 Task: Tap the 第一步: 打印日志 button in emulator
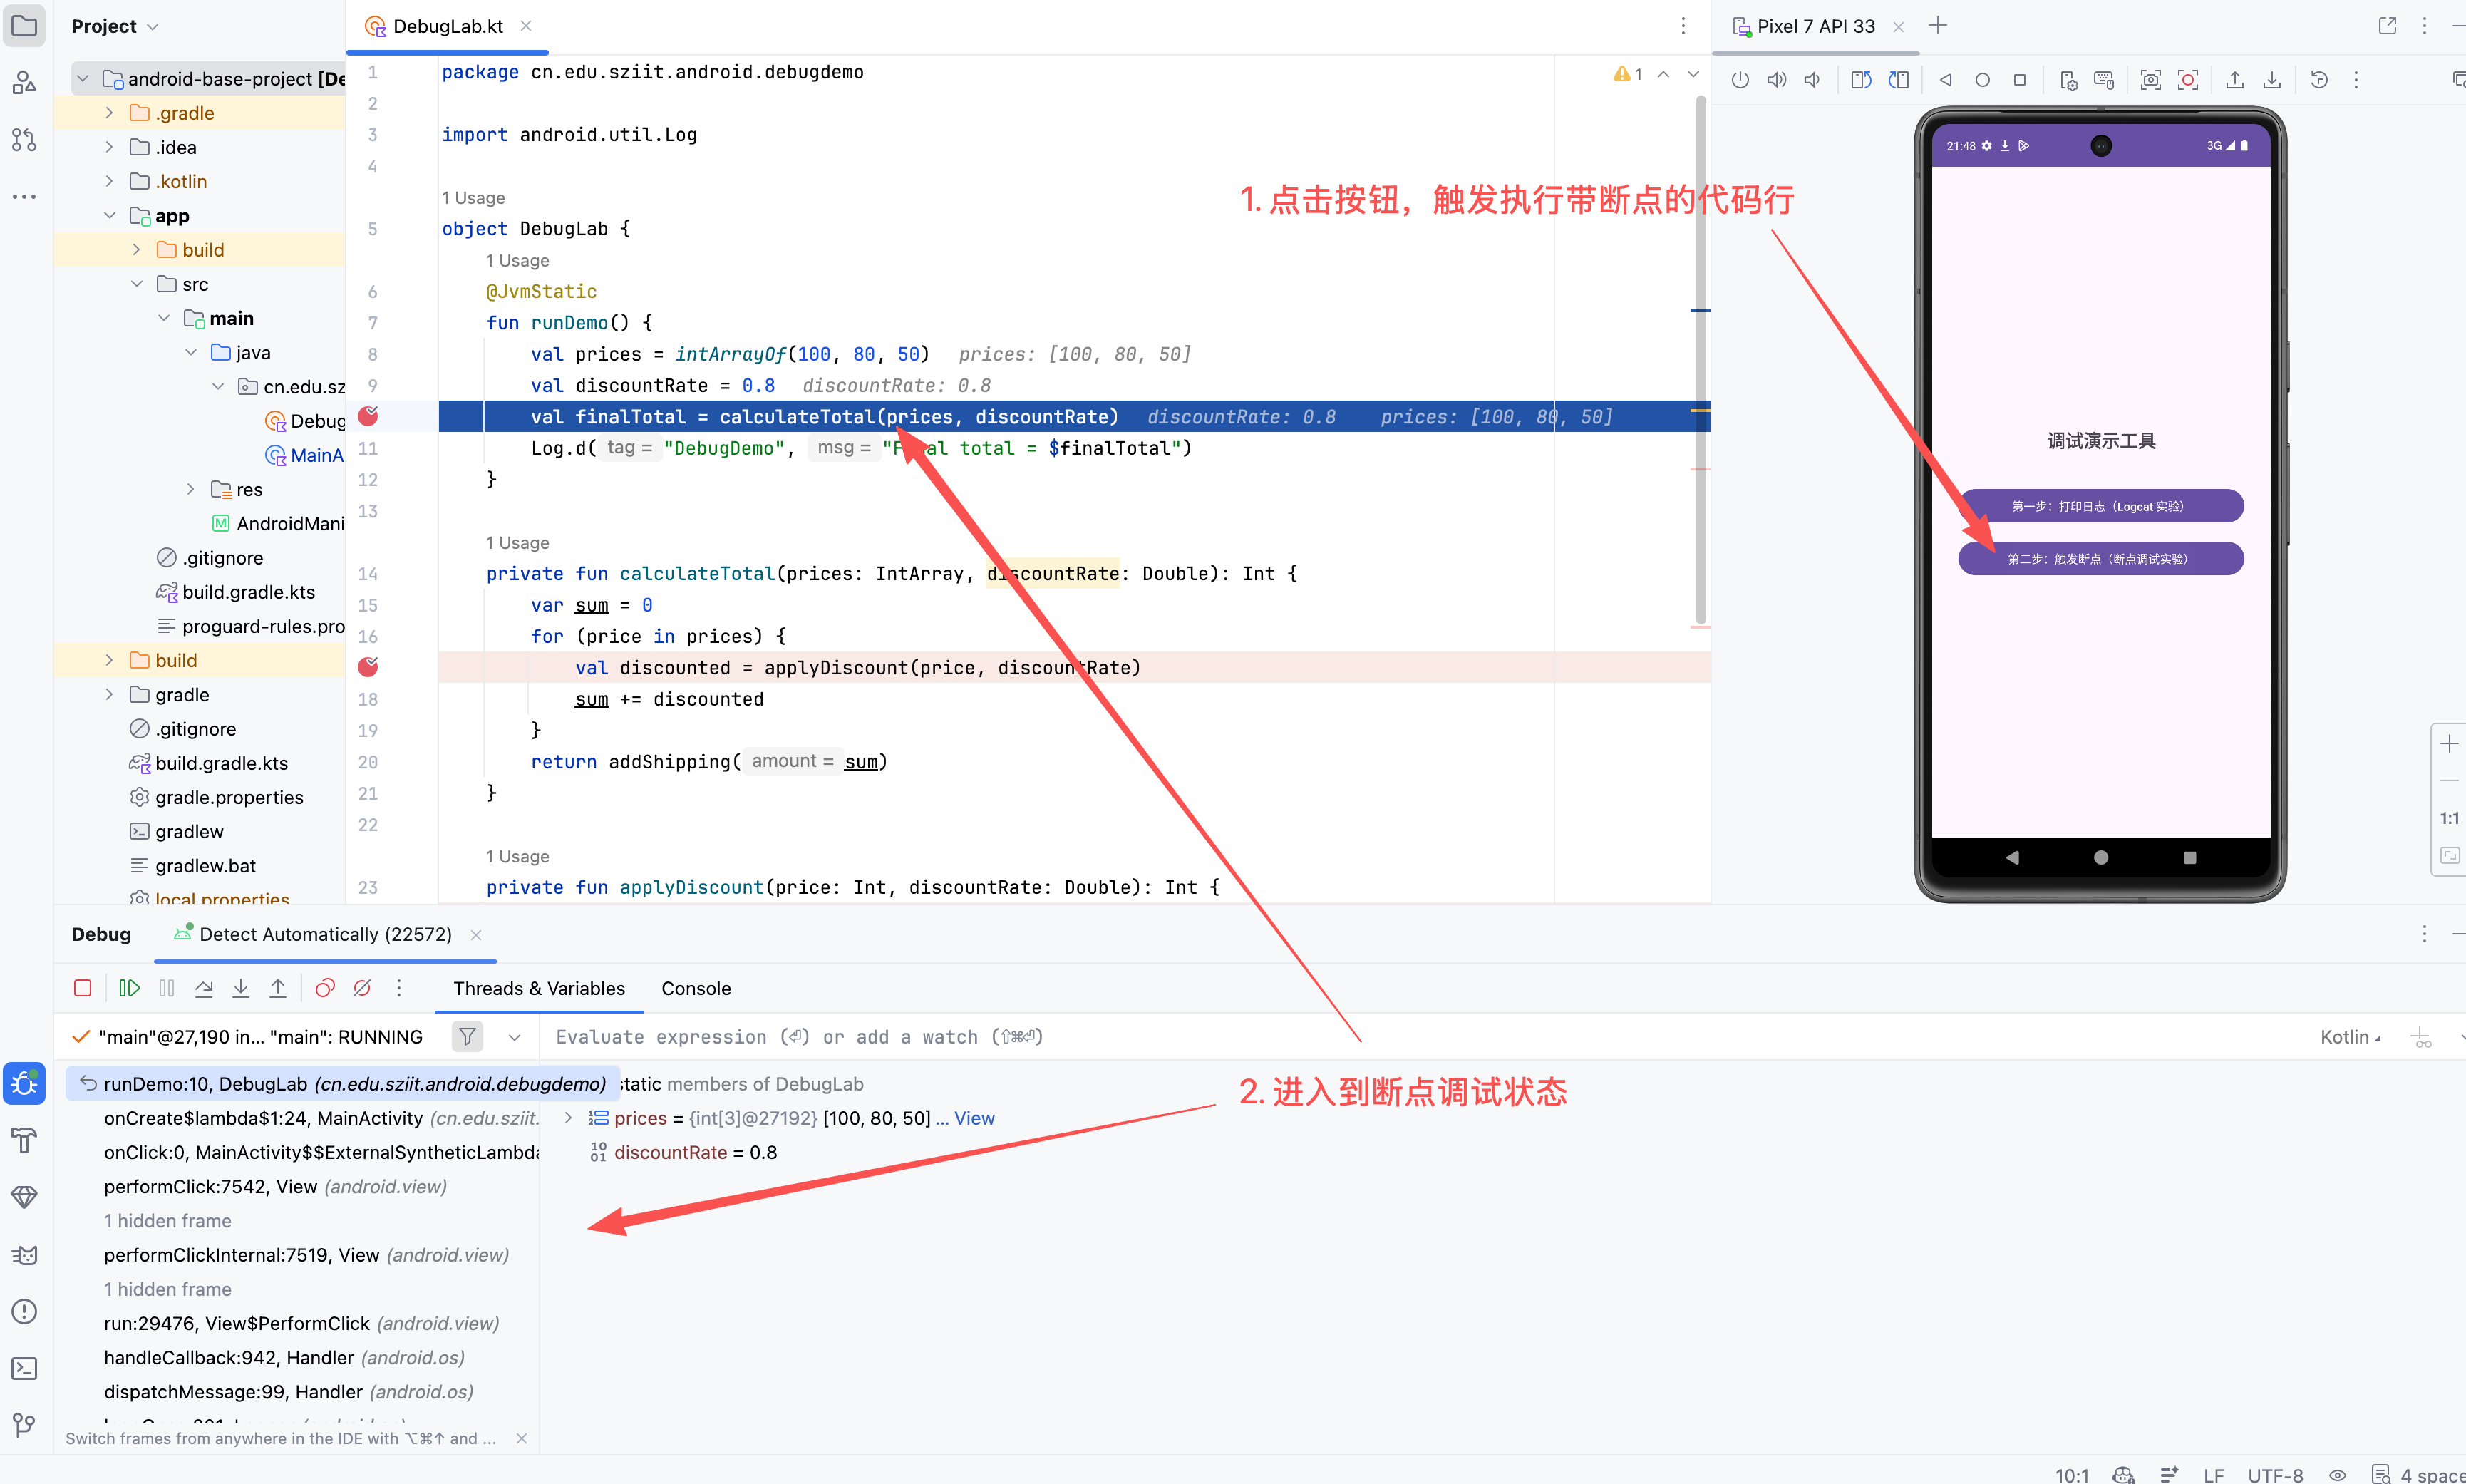[2100, 506]
